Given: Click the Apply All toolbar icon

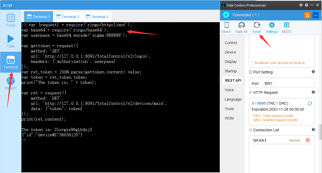Looking at the screenshot, I should [x=241, y=28].
